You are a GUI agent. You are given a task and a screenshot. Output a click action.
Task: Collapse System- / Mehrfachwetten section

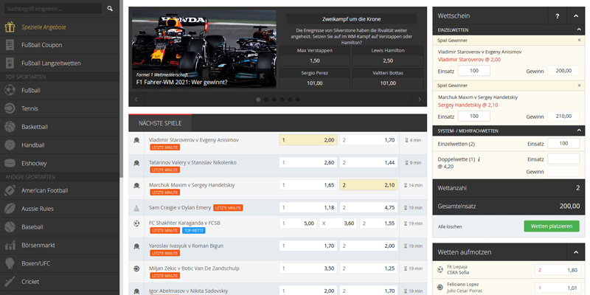pyautogui.click(x=579, y=131)
